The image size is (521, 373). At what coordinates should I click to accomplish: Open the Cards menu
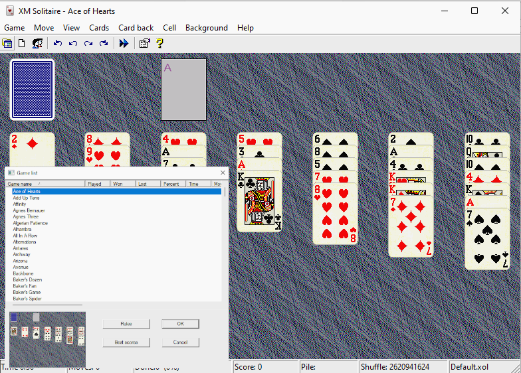pyautogui.click(x=99, y=28)
